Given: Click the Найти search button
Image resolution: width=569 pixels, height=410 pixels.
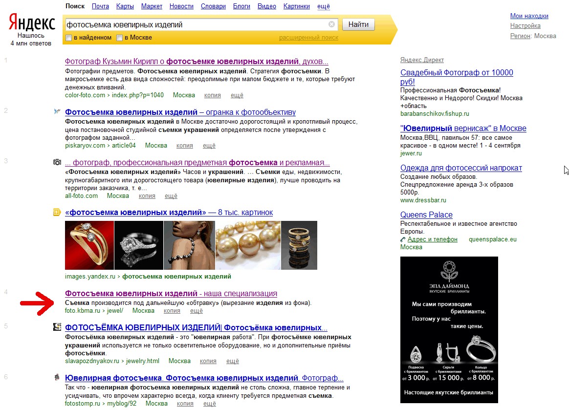Looking at the screenshot, I should click(358, 24).
